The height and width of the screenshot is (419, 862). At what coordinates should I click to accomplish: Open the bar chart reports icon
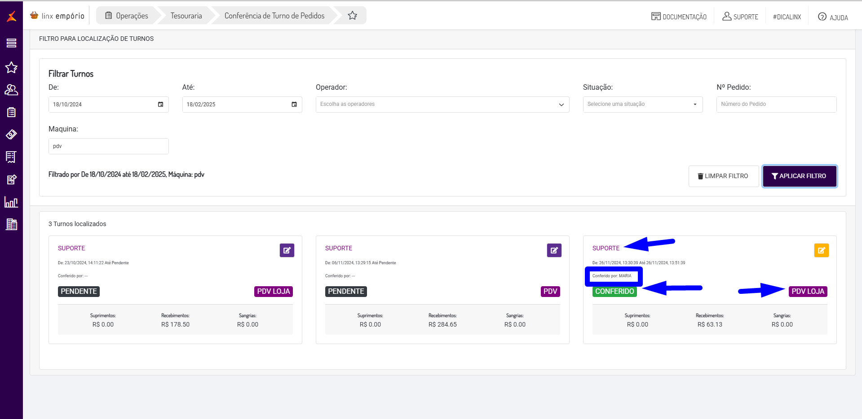click(11, 202)
